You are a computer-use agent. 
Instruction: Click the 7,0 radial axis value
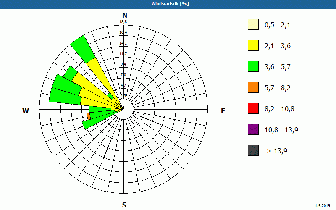click(x=123, y=75)
